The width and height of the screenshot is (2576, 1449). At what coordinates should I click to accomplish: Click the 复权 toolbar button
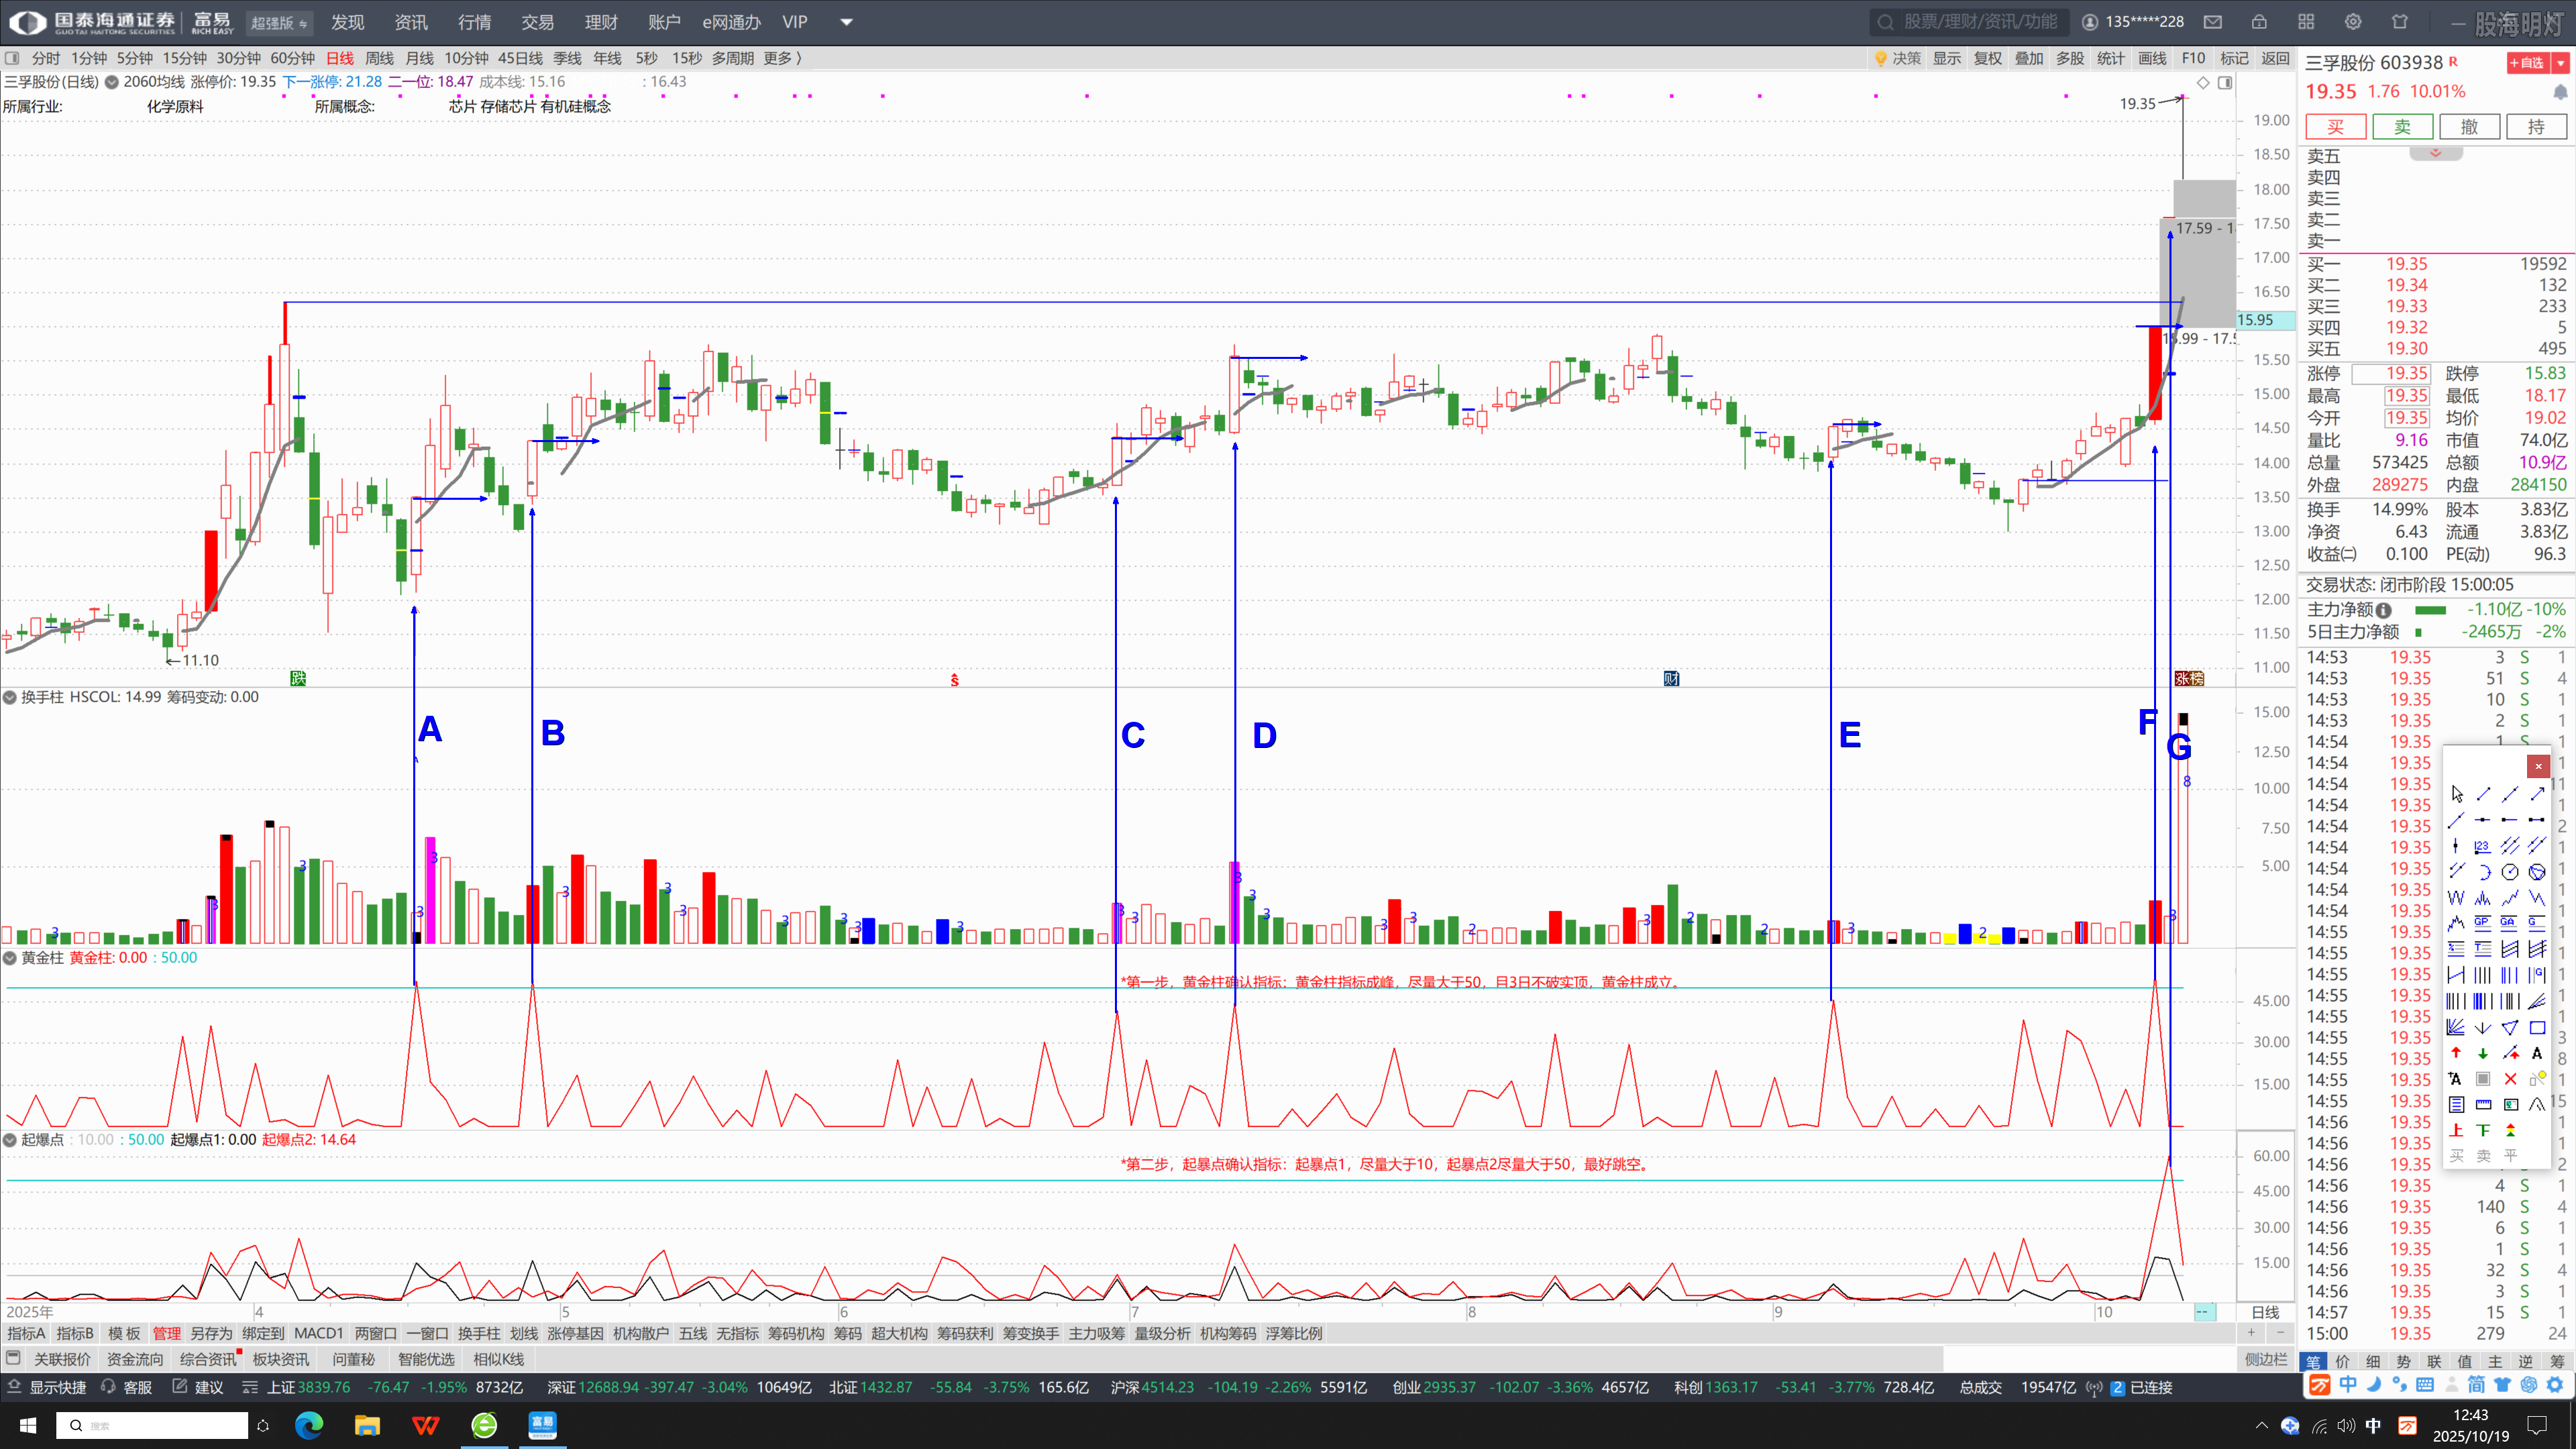click(1987, 58)
